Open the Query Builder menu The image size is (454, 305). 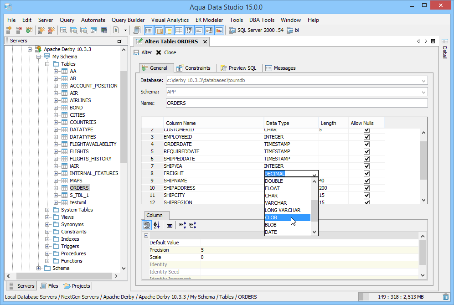tap(128, 20)
